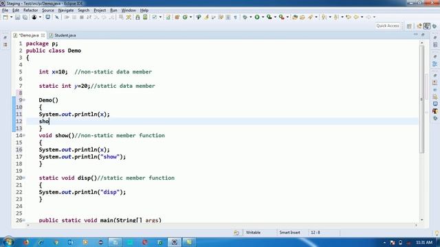
Task: Click the Resume debug toolbar icon
Action: coord(67,17)
